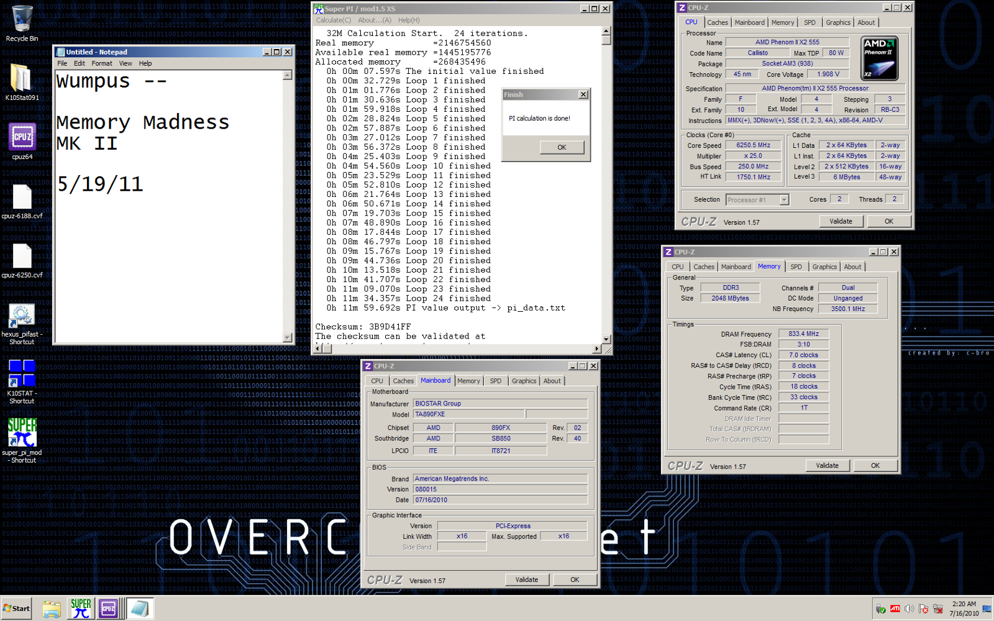
Task: Click the NB Frequency 3500.1 MHz value
Action: coord(847,309)
